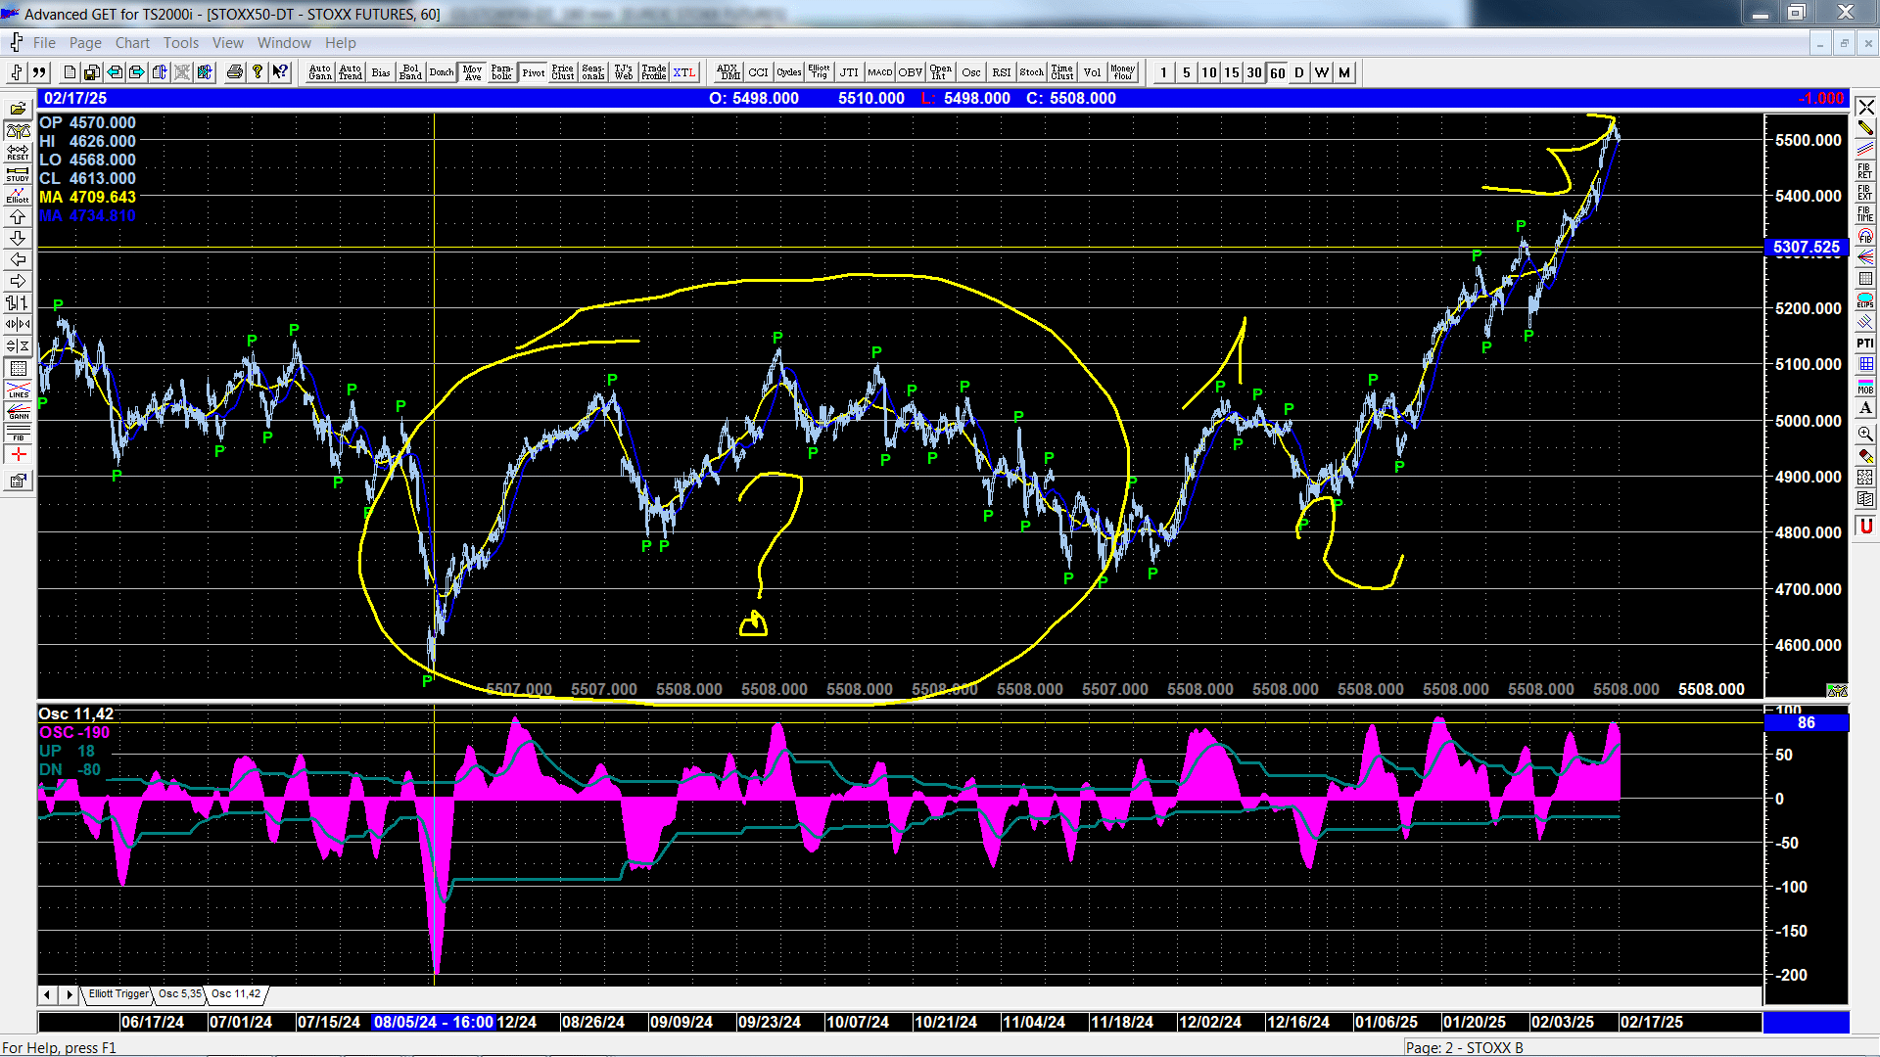The width and height of the screenshot is (1880, 1057).
Task: Select the PTI tool in right sidebar
Action: [x=1865, y=343]
